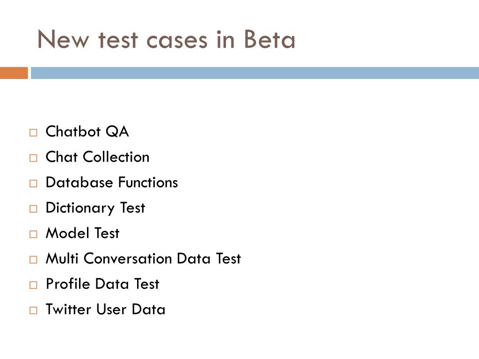The height and width of the screenshot is (359, 479).
Task: Select the Model Test line
Action: coord(82,233)
